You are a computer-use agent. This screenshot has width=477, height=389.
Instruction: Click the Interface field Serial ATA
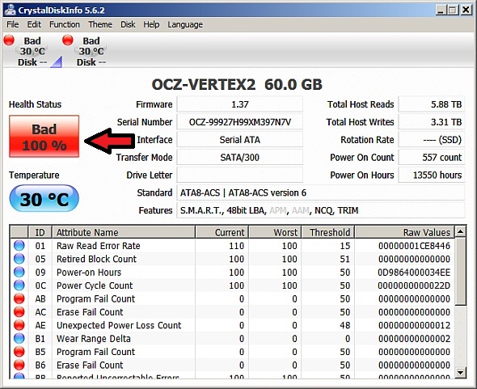coord(240,140)
